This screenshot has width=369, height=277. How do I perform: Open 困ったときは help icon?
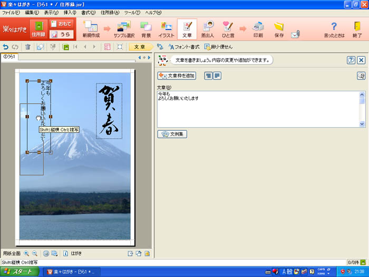333,29
